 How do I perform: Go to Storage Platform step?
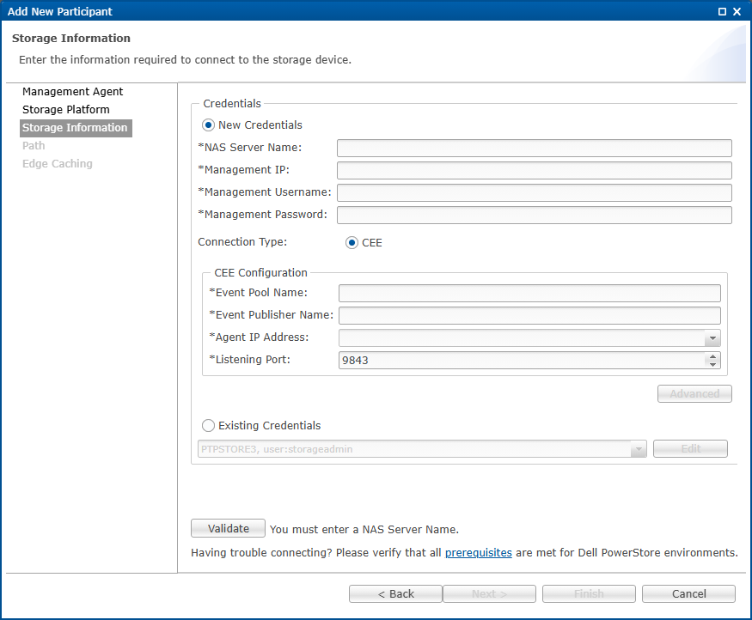(x=65, y=110)
